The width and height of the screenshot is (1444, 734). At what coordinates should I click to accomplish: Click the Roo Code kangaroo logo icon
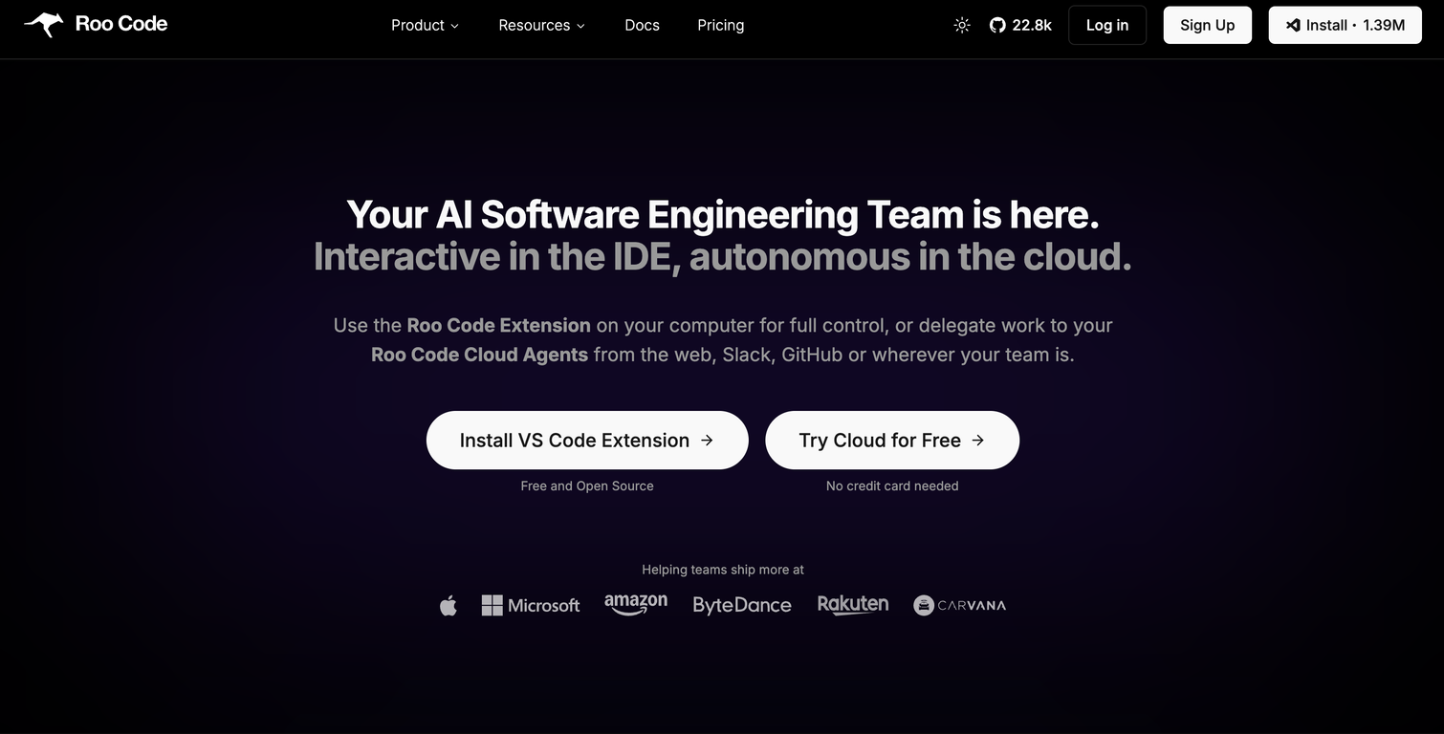click(x=44, y=24)
